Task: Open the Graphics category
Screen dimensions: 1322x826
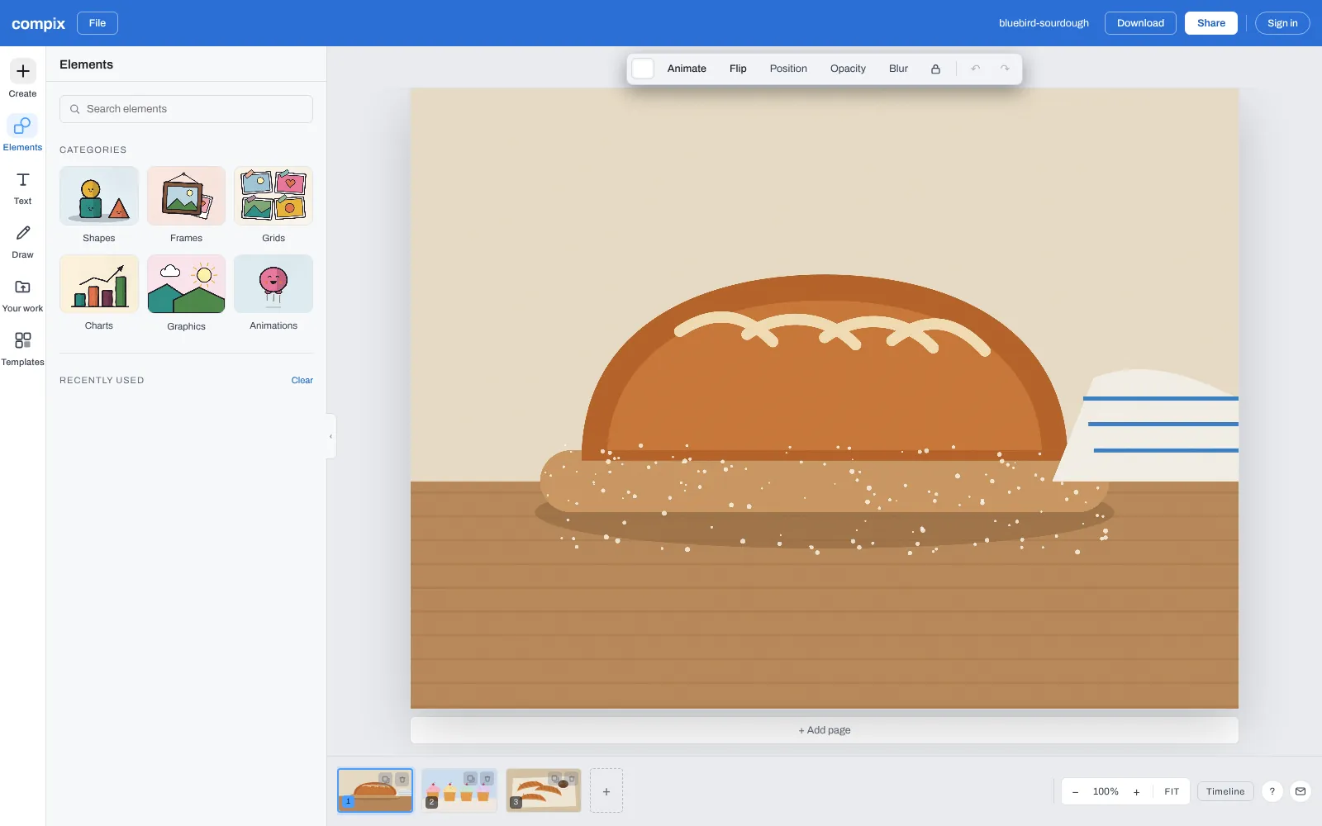Action: [x=186, y=293]
